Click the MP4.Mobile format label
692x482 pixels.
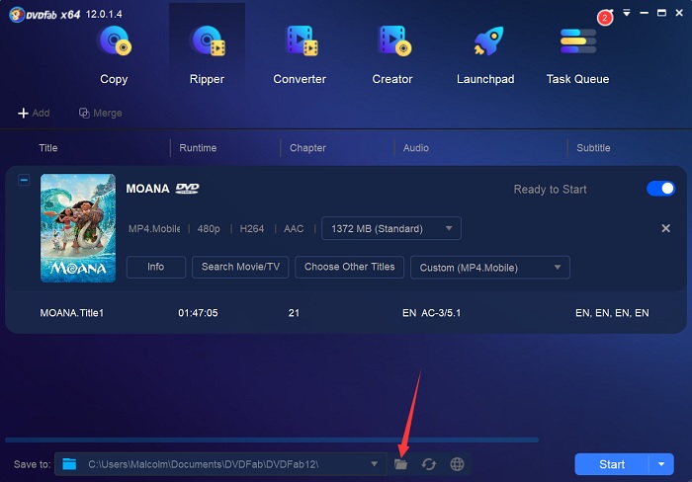[154, 228]
